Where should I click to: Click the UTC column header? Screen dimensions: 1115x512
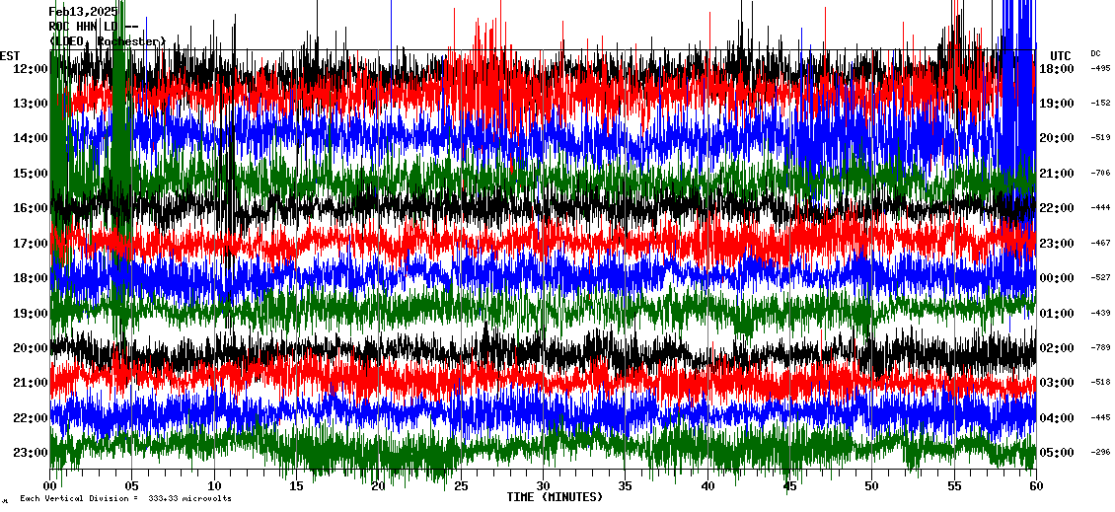1060,56
